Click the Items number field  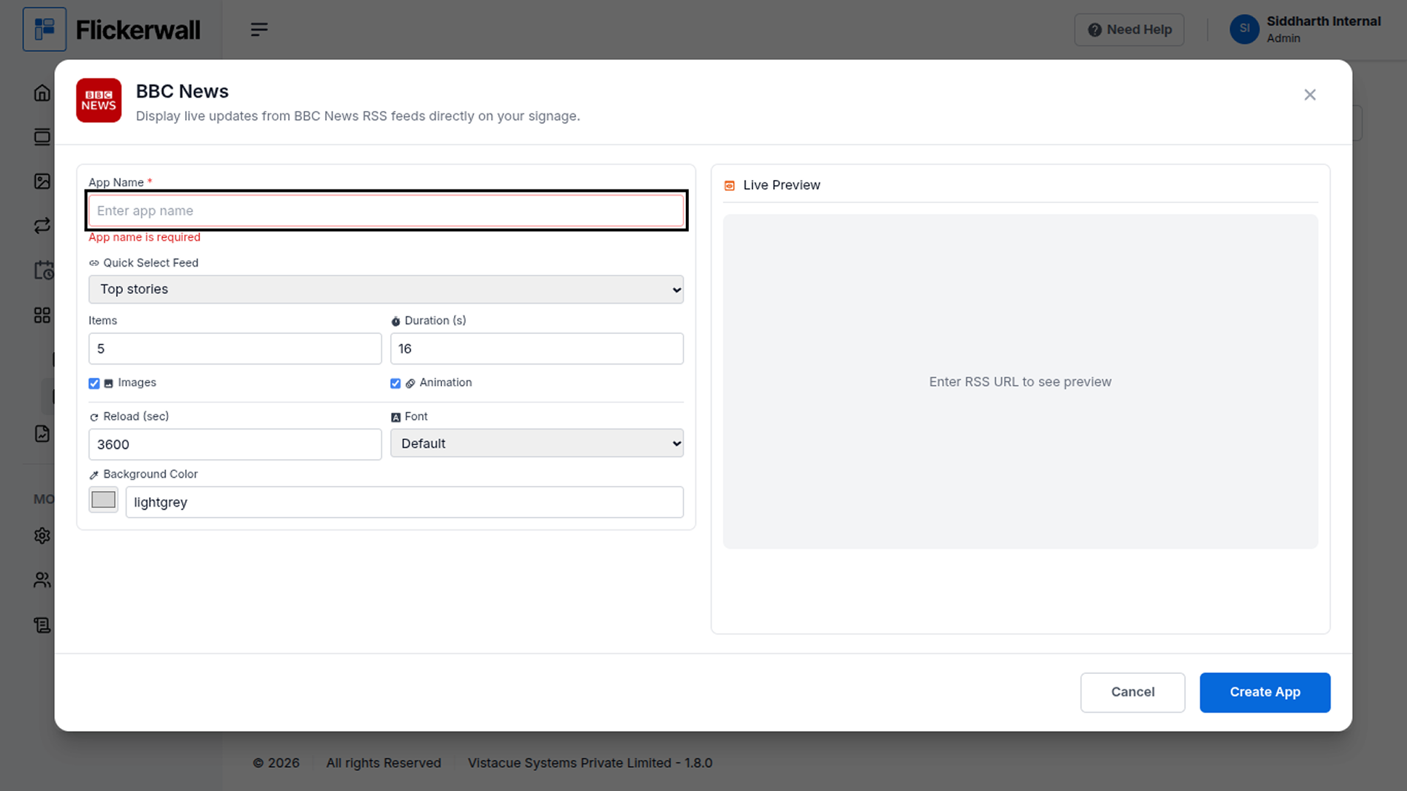[235, 348]
